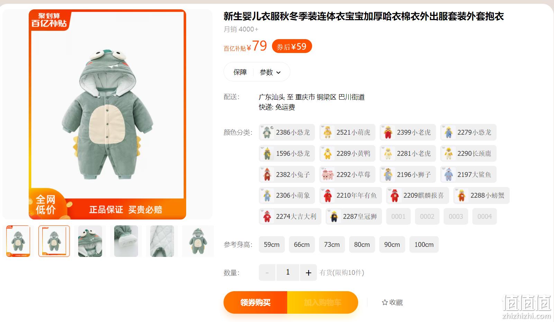Select the 100cm height size
Image resolution: width=554 pixels, height=322 pixels.
tap(424, 244)
